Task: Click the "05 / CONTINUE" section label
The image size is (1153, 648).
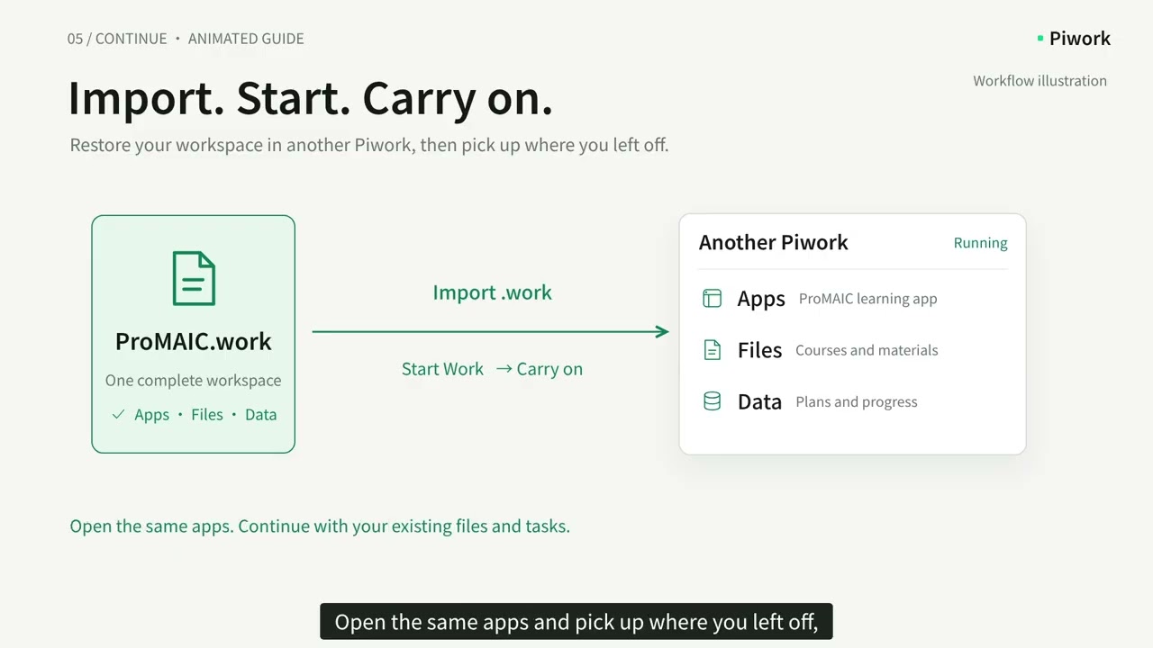Action: click(117, 39)
